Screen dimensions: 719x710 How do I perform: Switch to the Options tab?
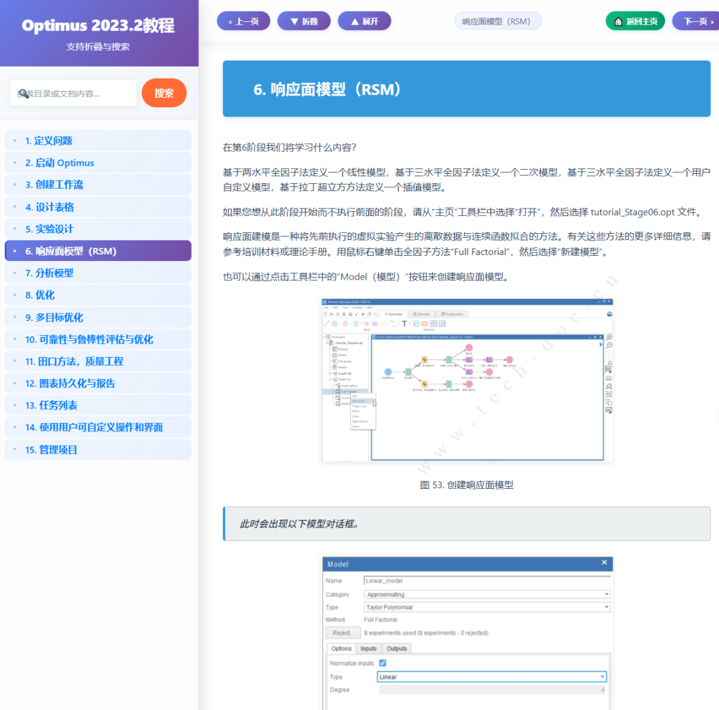tap(341, 649)
